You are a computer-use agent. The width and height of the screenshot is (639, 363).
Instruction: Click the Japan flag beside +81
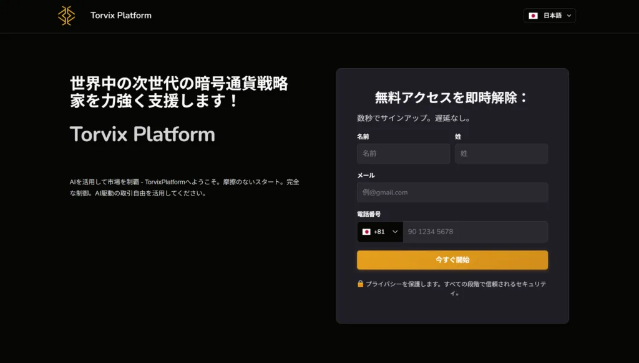click(x=366, y=232)
